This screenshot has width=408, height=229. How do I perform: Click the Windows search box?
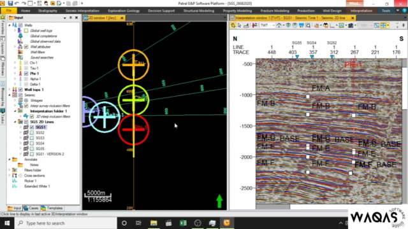click(x=65, y=223)
